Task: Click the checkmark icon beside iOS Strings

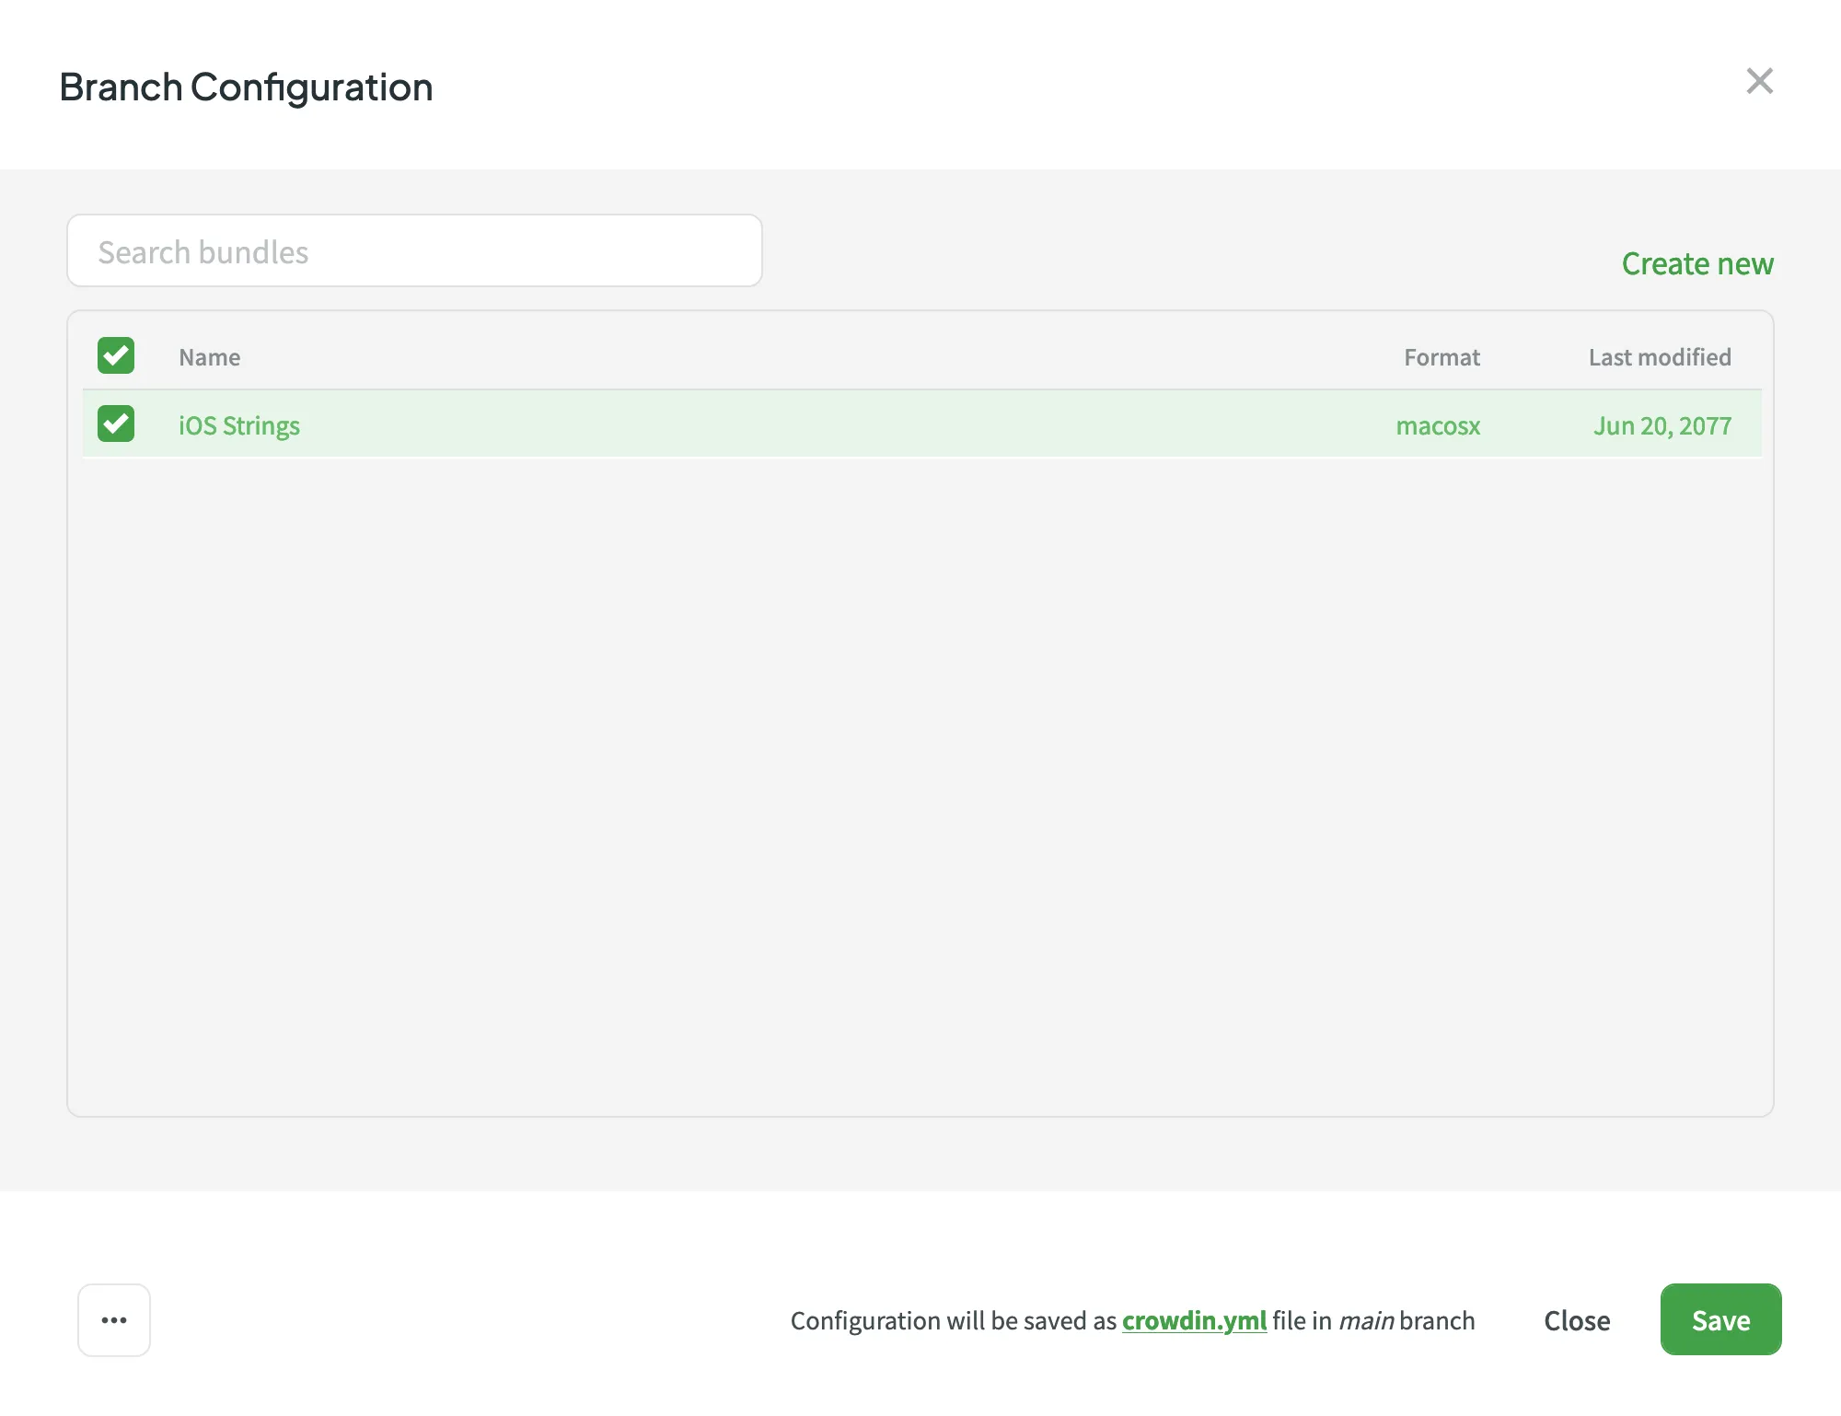Action: pos(115,424)
